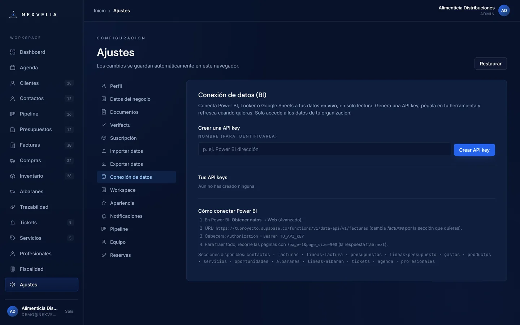The image size is (520, 325).
Task: Click the Nexvelia logo icon
Action: (x=13, y=14)
